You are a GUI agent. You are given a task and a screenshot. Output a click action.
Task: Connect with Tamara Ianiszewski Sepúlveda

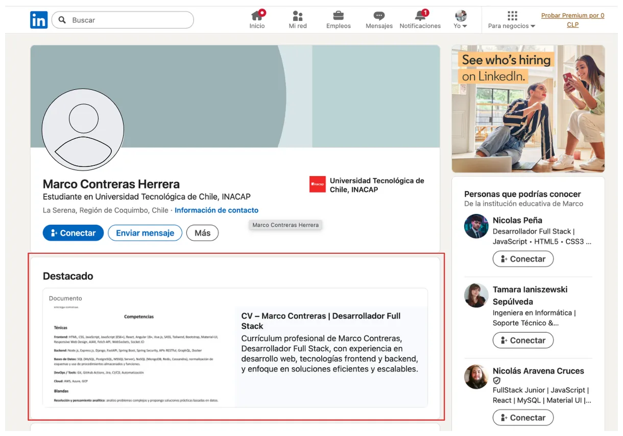(x=523, y=341)
